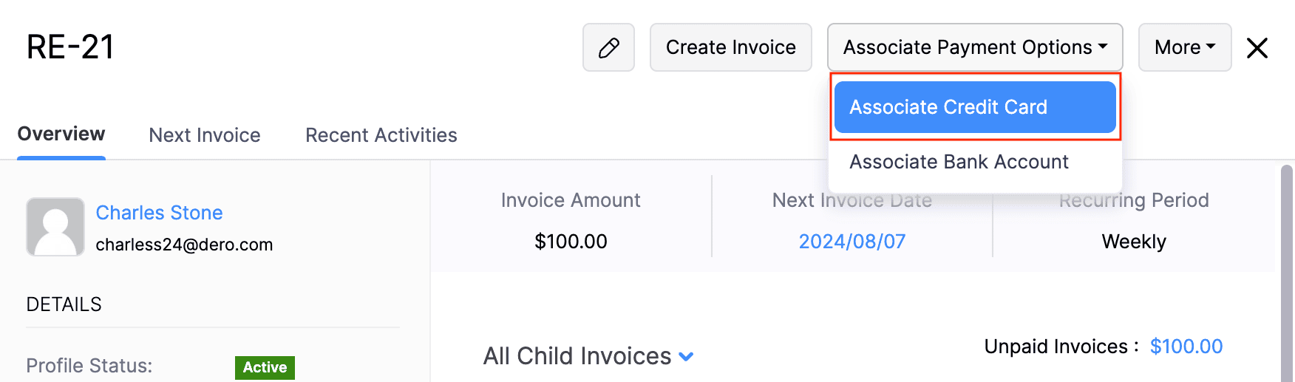Image resolution: width=1295 pixels, height=382 pixels.
Task: Choose Associate Bank Account option
Action: coord(959,162)
